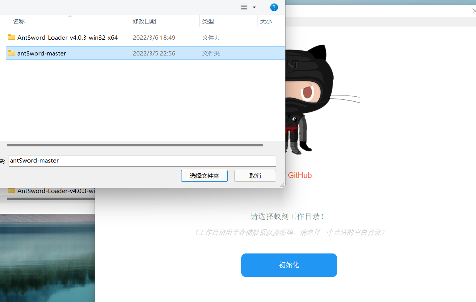Screen dimensions: 476x302
Task: Focus the folder name input field
Action: click(142, 161)
